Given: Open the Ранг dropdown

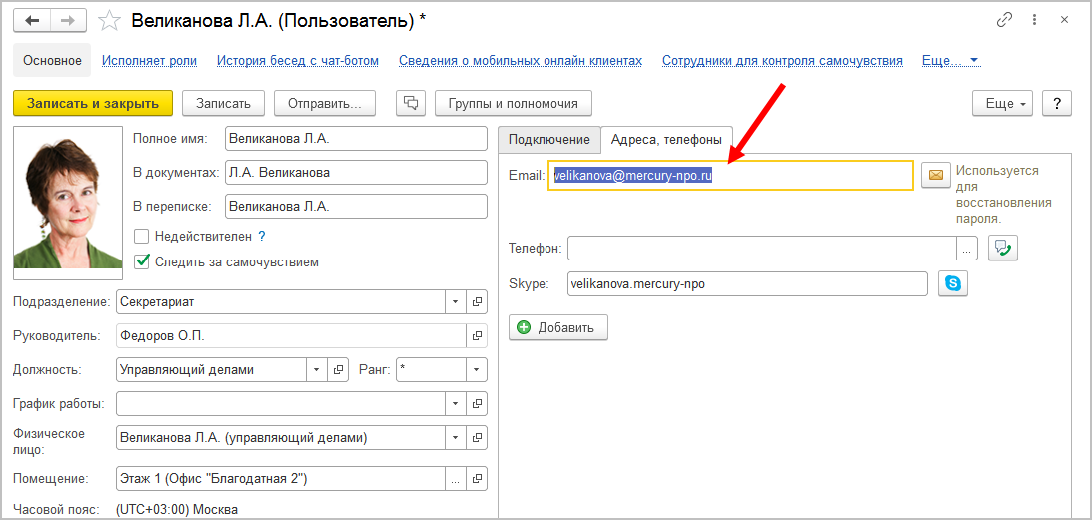Looking at the screenshot, I should coord(477,370).
